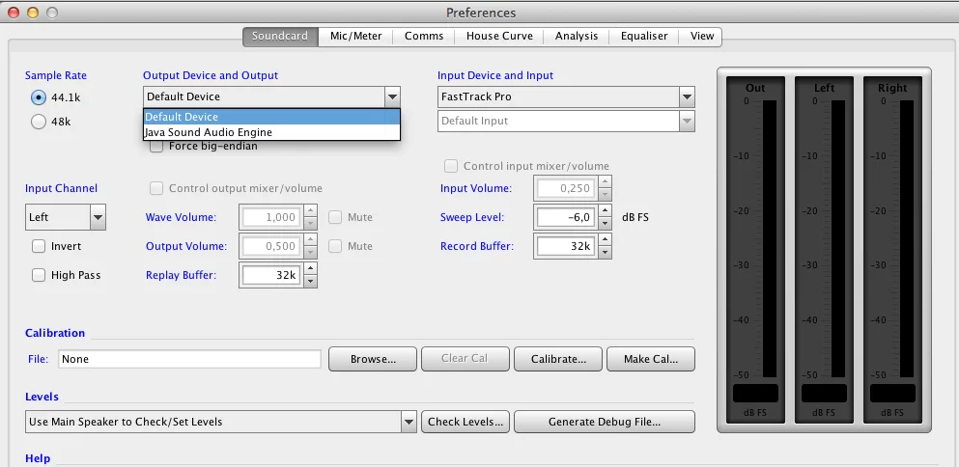Decrease Record Buffer with the down arrow
The height and width of the screenshot is (467, 959).
pyautogui.click(x=606, y=253)
